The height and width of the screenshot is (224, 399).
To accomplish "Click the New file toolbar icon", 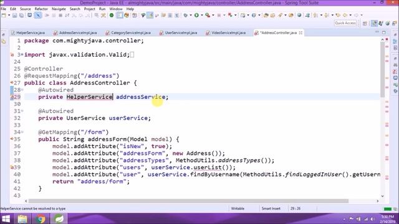I will (x=4, y=15).
